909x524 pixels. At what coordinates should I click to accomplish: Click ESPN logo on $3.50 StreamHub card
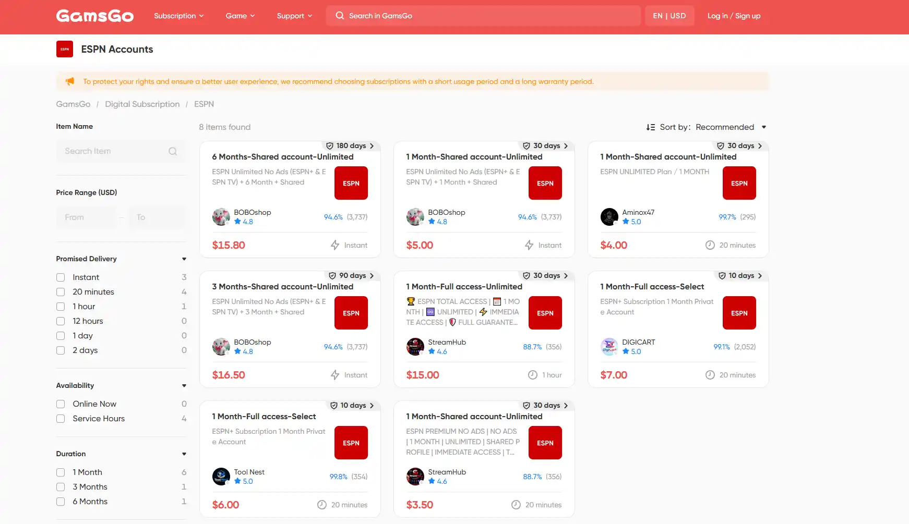point(545,443)
